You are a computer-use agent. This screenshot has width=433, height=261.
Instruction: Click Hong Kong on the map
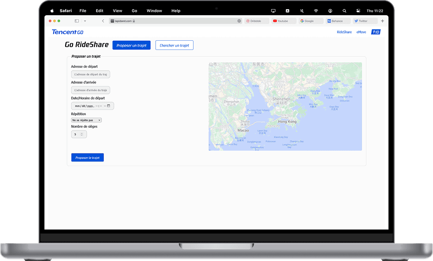point(288,122)
